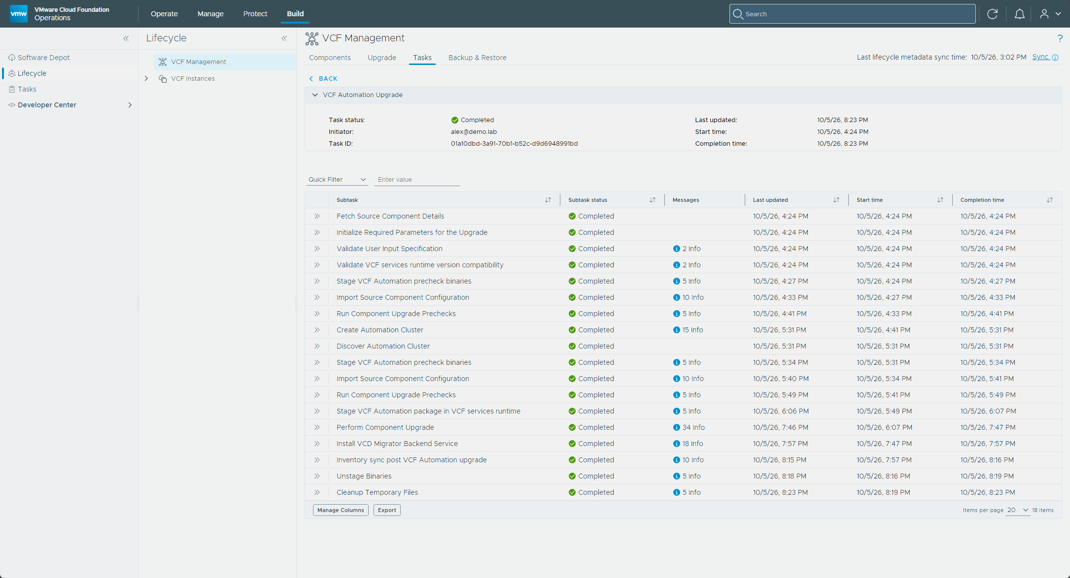Expand Fetch Source Component Details row

click(317, 216)
